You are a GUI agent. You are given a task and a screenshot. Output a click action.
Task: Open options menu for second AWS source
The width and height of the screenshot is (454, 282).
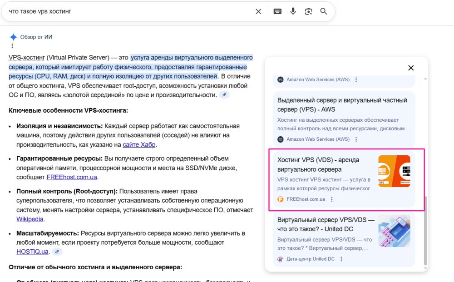coord(356,139)
